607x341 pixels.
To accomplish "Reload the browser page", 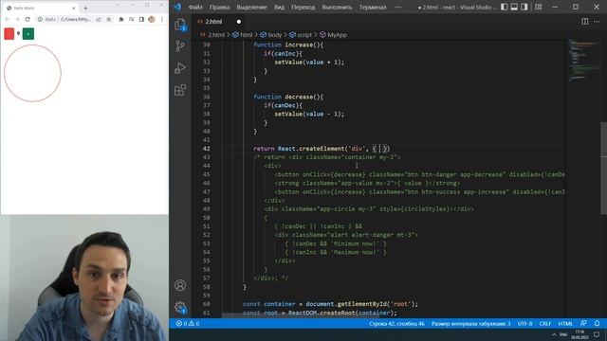I will pos(28,19).
